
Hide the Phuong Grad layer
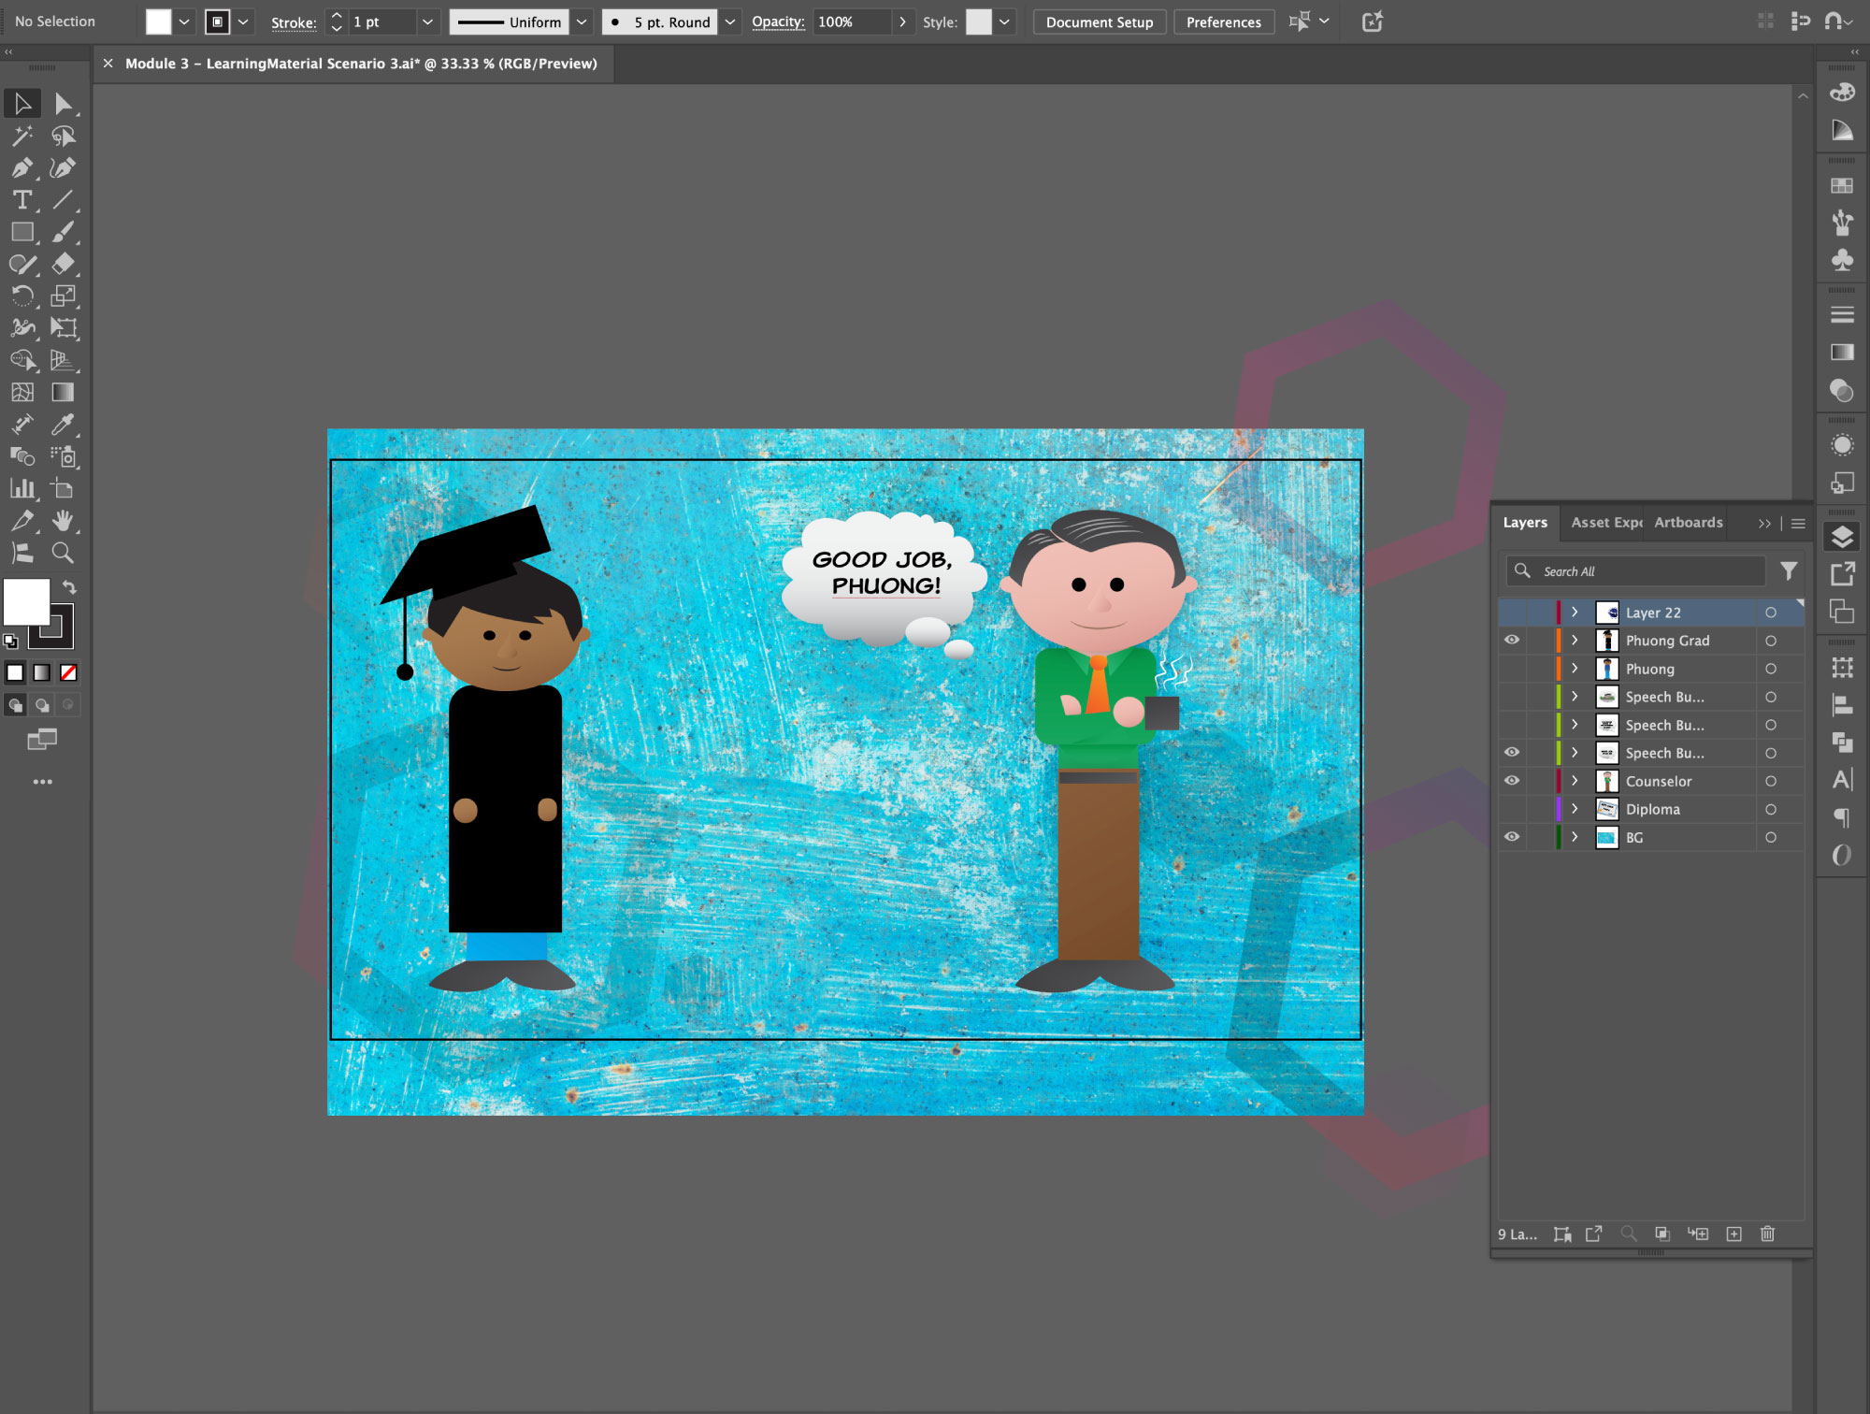click(1512, 641)
